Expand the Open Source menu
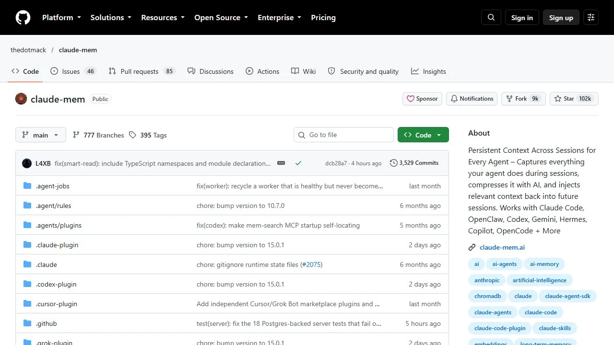This screenshot has width=614, height=345. click(x=221, y=17)
